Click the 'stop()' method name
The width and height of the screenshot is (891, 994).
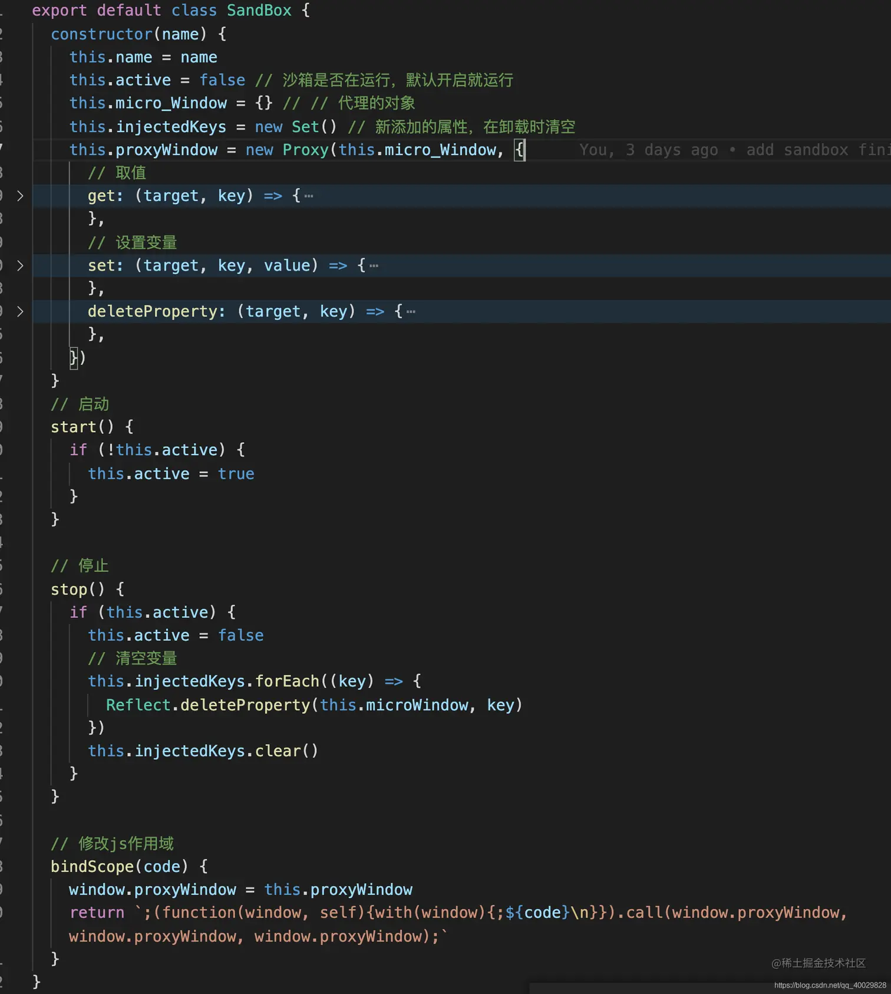[77, 589]
